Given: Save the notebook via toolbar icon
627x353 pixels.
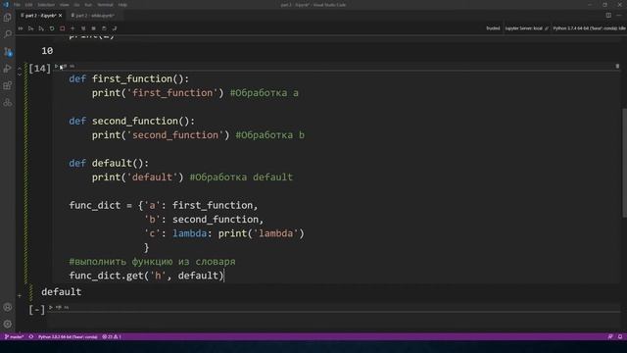Looking at the screenshot, I should [104, 28].
